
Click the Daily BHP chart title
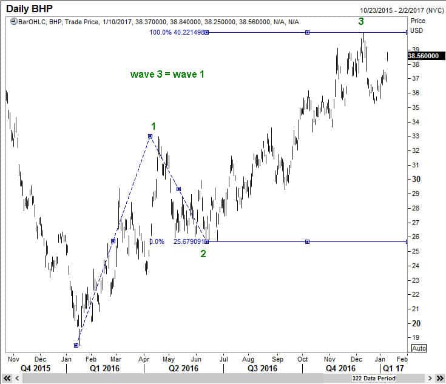pos(29,8)
